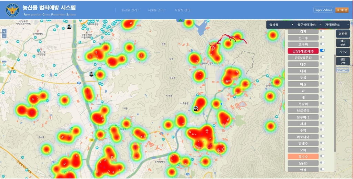Switch to the 범죄 발생 side tab

(343, 43)
